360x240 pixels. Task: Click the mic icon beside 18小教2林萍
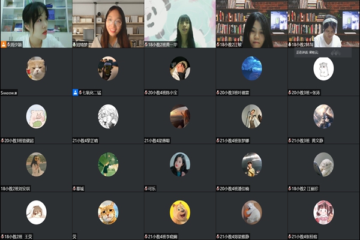(x=290, y=44)
